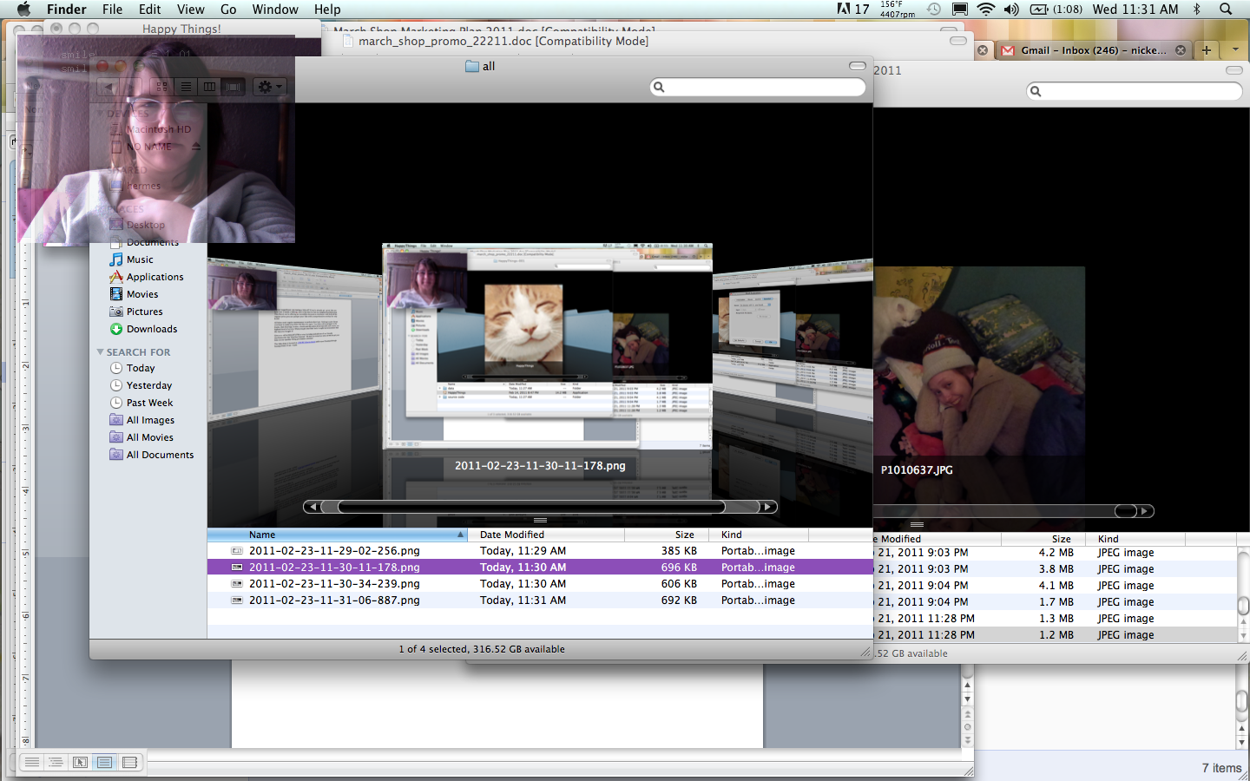Open Finder action gear dropdown
The height and width of the screenshot is (781, 1250).
(x=271, y=87)
